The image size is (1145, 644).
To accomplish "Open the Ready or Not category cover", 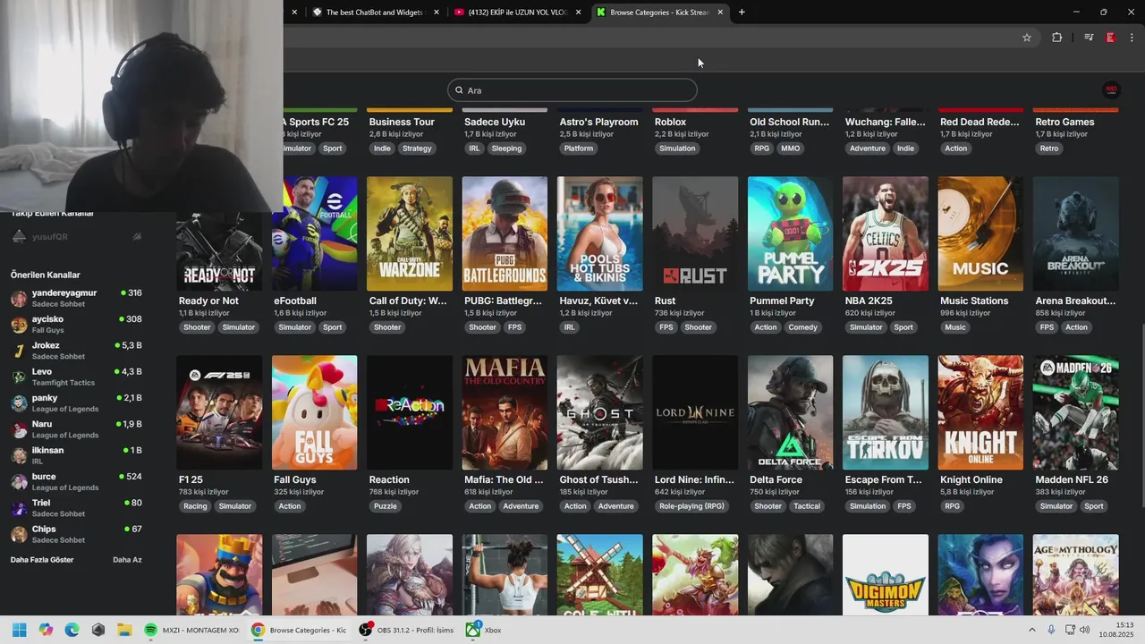I will pyautogui.click(x=219, y=233).
